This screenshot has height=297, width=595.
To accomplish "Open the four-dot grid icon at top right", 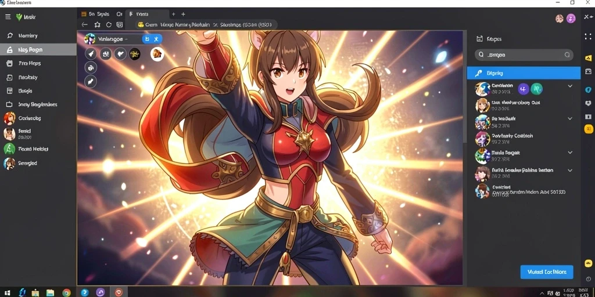I will pyautogui.click(x=588, y=37).
